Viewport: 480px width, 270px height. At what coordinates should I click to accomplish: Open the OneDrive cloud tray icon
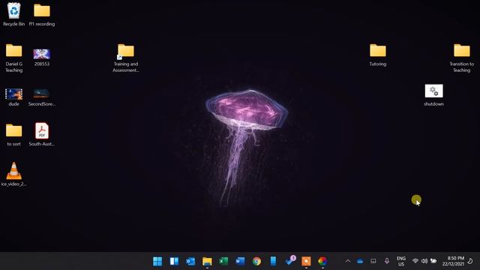tap(360, 261)
